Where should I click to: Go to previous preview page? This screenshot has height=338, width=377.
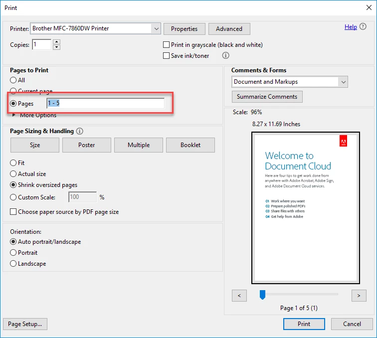click(239, 296)
